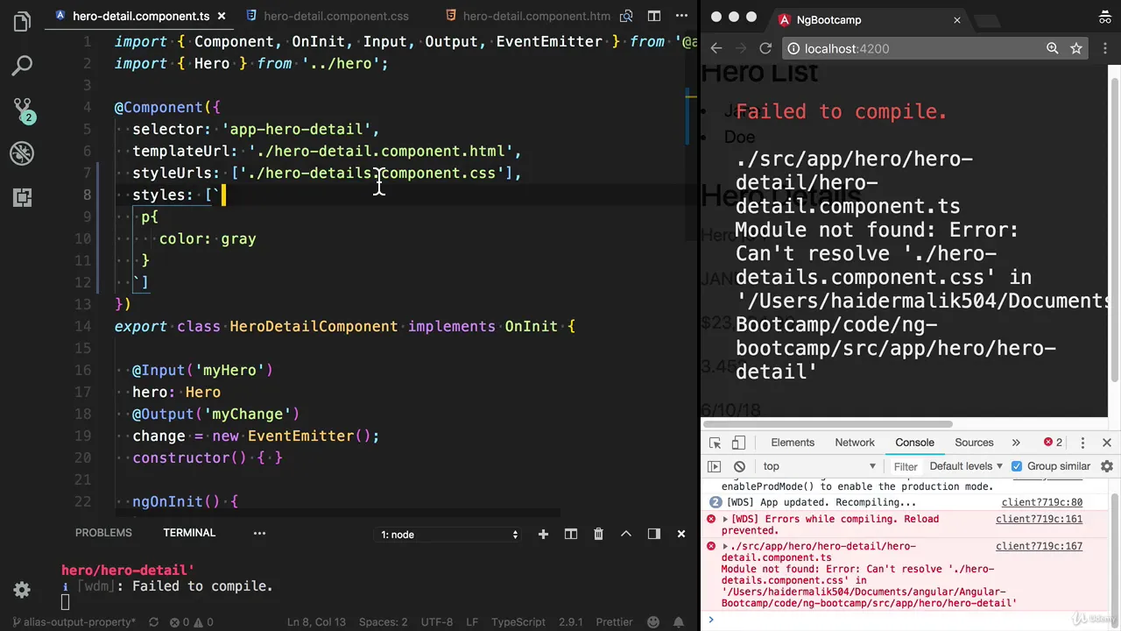1121x631 pixels.
Task: Open the Manage gear in VS Code
Action: pos(22,590)
